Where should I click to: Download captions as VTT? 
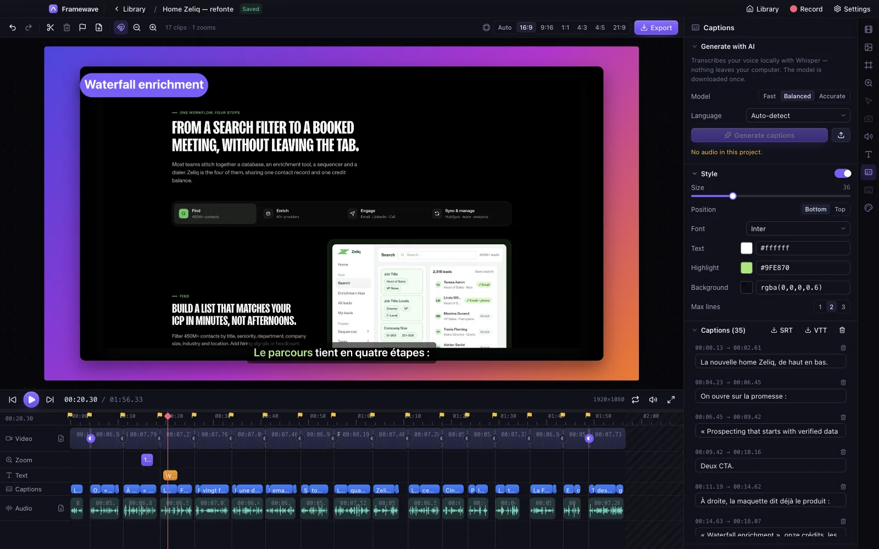pyautogui.click(x=816, y=330)
